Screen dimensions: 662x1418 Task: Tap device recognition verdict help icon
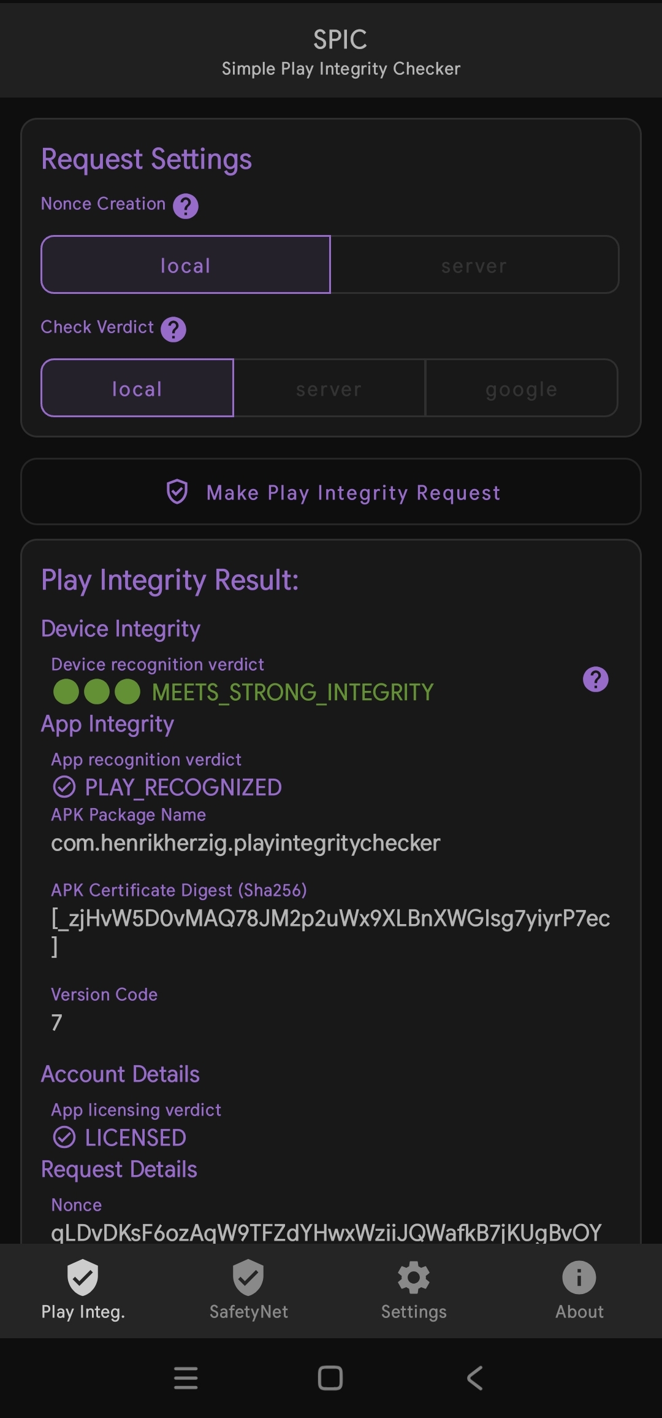[595, 679]
